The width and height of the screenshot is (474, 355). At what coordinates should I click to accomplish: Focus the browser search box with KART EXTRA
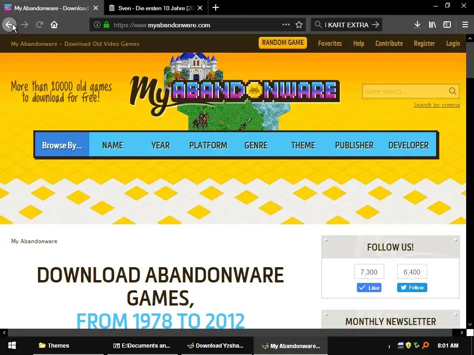[x=346, y=25]
